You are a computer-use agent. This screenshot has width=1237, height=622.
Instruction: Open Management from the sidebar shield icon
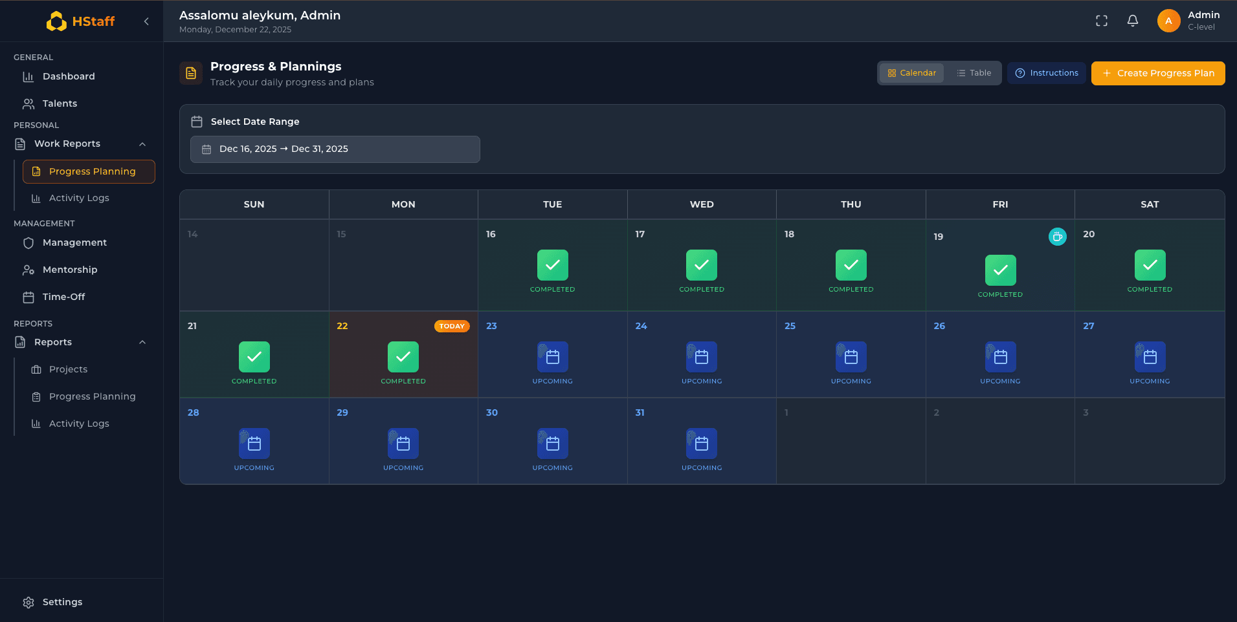[x=28, y=242]
